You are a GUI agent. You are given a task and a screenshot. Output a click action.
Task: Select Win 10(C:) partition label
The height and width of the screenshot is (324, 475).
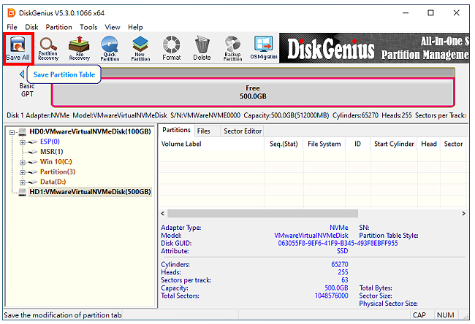56,162
